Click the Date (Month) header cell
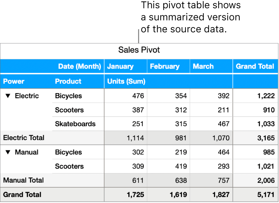 coord(80,66)
